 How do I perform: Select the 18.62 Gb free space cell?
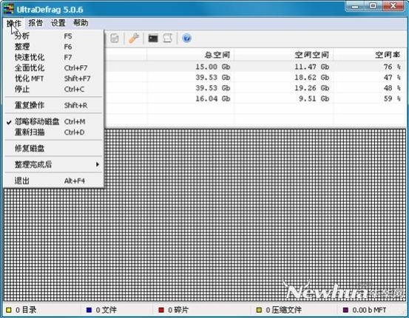[311, 78]
